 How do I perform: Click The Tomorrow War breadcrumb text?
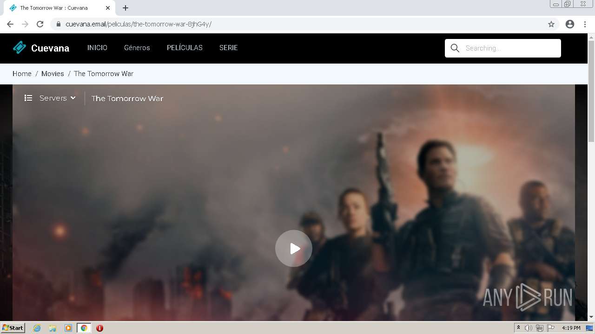(104, 74)
